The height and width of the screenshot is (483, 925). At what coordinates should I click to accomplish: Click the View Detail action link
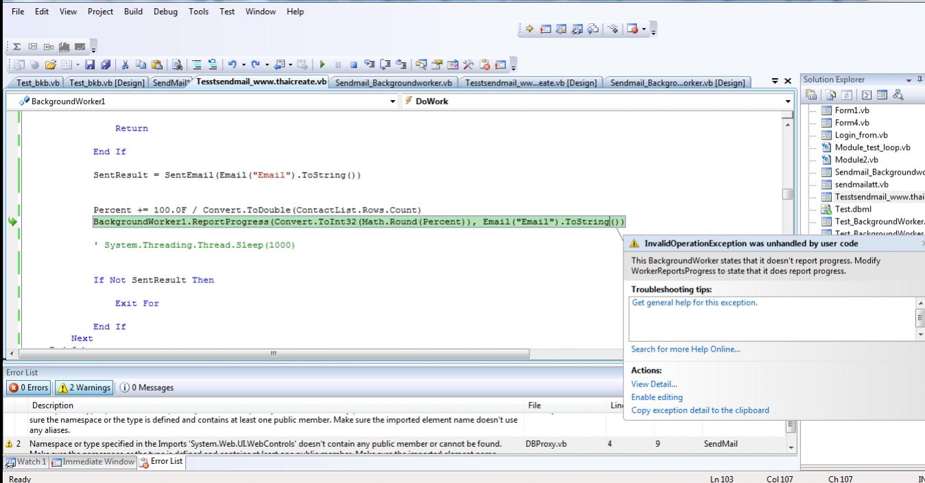(654, 384)
